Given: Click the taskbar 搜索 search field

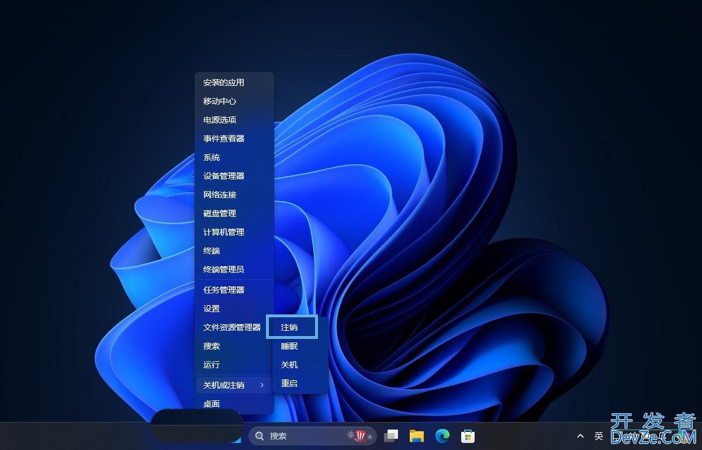Looking at the screenshot, I should point(313,436).
